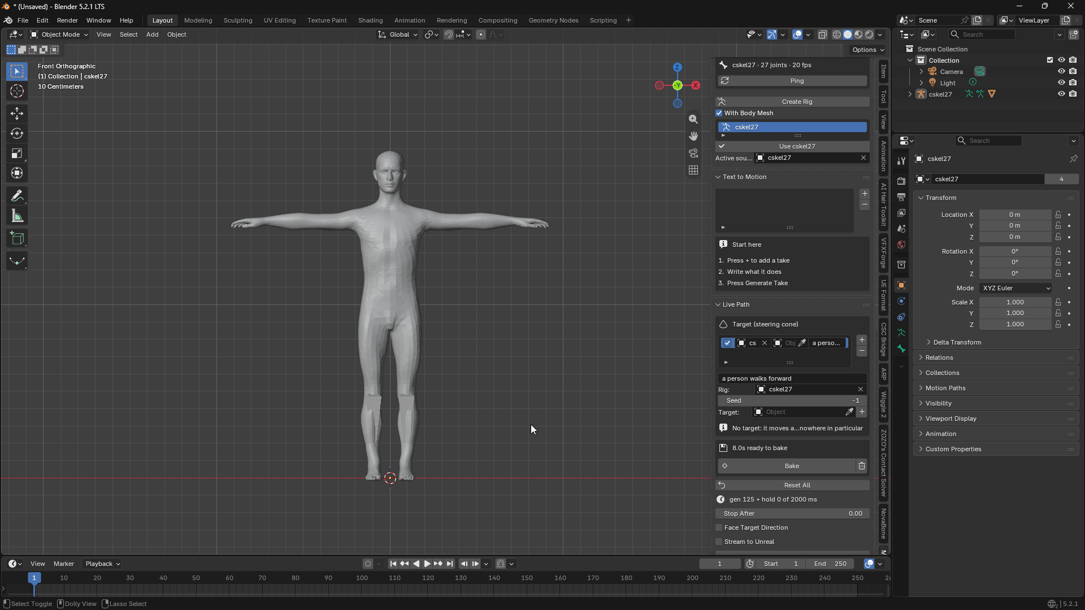
Task: Switch to the Shading workspace tab
Action: point(370,20)
